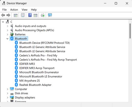
Task: Expand the Display adapters category
Action: click(x=7, y=97)
